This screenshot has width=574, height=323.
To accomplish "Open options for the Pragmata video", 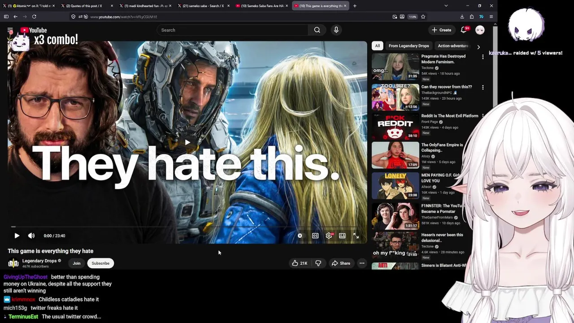I will (483, 57).
